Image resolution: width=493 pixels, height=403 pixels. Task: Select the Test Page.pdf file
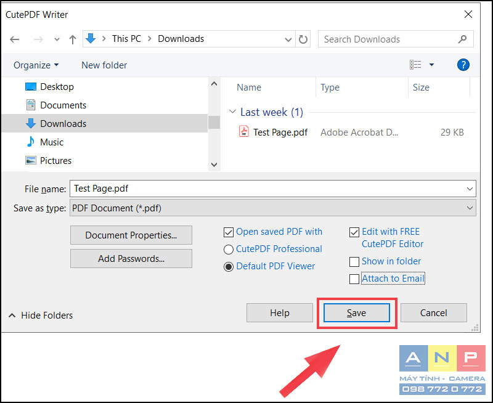[280, 132]
